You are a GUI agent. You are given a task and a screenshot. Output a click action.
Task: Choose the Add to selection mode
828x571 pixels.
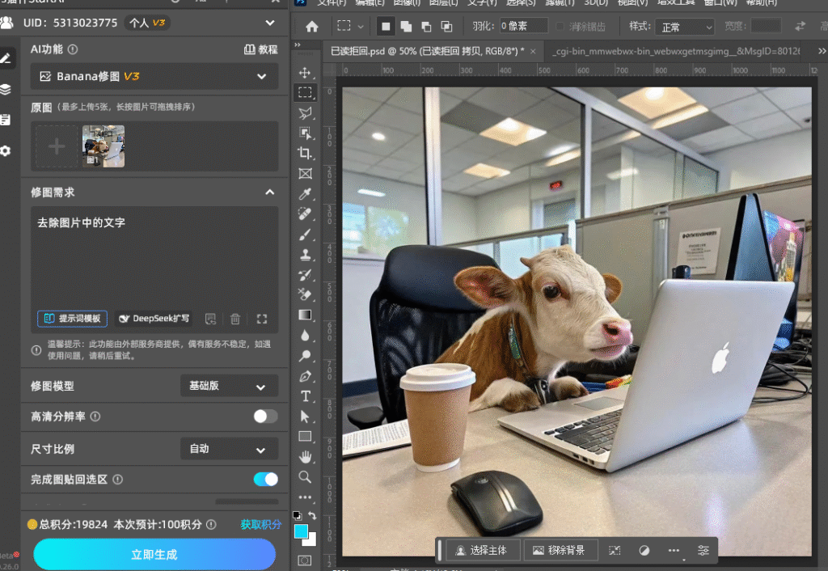tap(406, 27)
